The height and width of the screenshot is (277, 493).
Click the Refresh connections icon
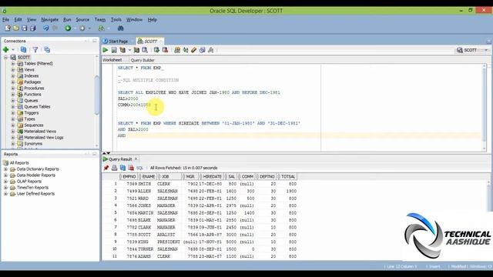coord(23,49)
